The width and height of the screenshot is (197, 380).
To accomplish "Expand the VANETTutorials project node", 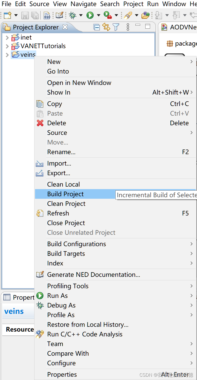I will point(7,46).
